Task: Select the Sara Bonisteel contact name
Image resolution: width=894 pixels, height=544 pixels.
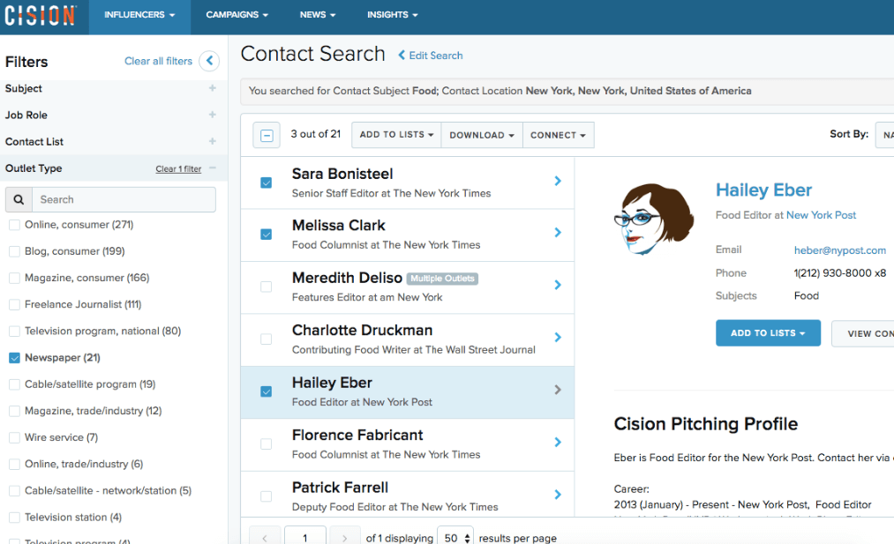Action: click(342, 174)
